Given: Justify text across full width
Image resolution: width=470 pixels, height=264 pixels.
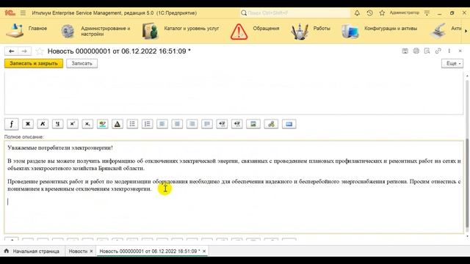Looking at the screenshot, I should click(x=207, y=124).
